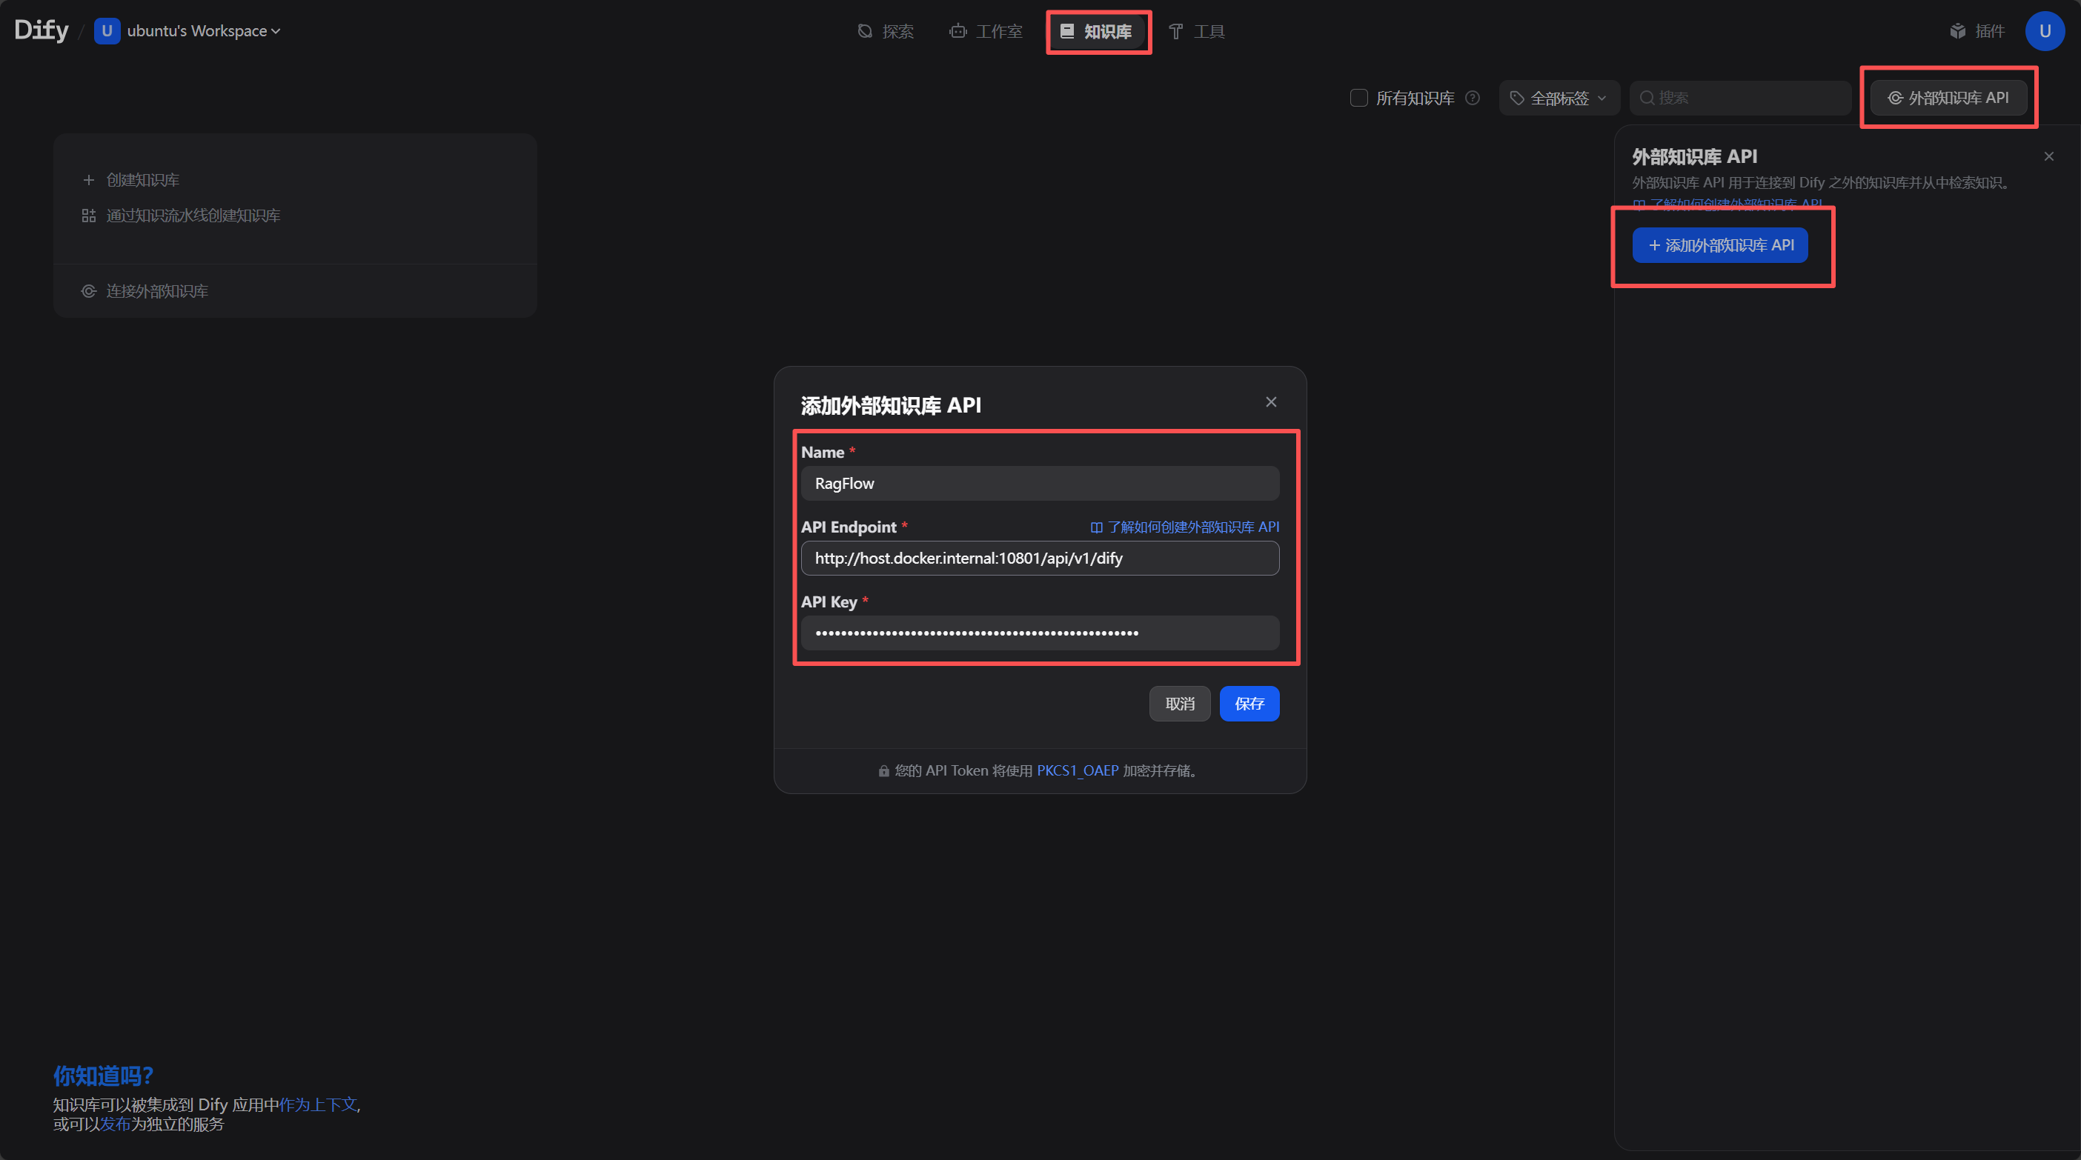
Task: Open the 了解如何创建外部知识库 API link in the dialog
Action: (x=1184, y=527)
